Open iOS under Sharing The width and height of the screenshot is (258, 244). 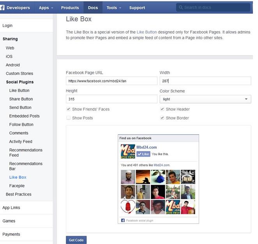(9, 56)
